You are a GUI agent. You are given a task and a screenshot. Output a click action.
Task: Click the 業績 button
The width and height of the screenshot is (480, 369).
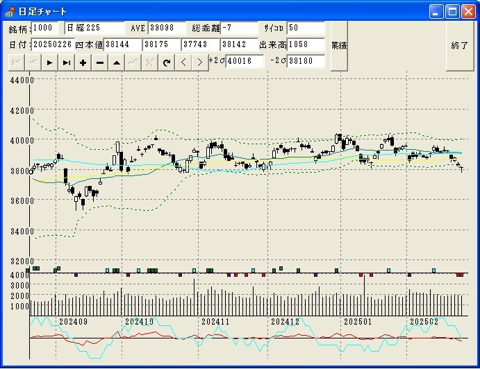pyautogui.click(x=339, y=46)
